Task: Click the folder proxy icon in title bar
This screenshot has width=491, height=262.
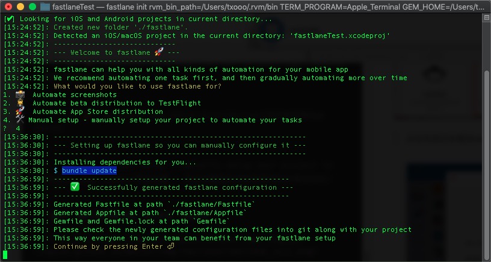Action: tap(45, 7)
